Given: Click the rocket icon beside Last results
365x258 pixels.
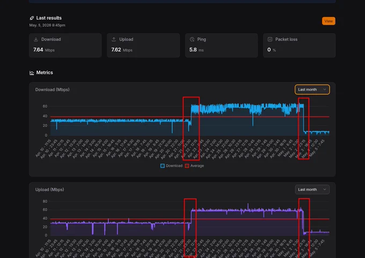Looking at the screenshot, I should coord(32,18).
